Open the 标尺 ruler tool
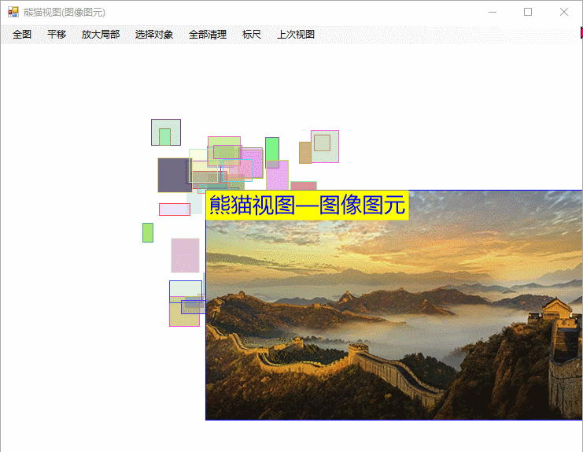 click(x=251, y=35)
